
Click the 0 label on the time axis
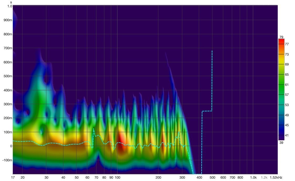11,146
